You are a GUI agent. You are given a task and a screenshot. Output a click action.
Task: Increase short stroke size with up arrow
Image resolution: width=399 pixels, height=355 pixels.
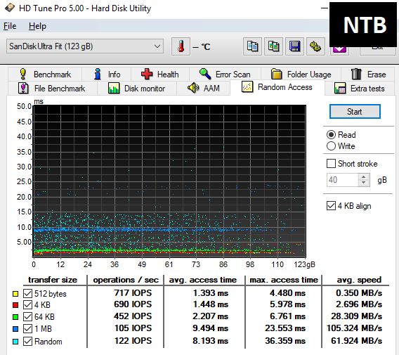click(364, 177)
